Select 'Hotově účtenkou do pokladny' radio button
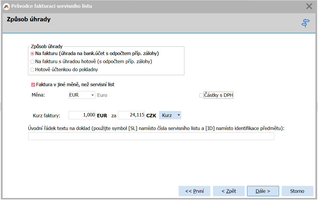Image resolution: width=318 pixels, height=200 pixels. (x=32, y=70)
